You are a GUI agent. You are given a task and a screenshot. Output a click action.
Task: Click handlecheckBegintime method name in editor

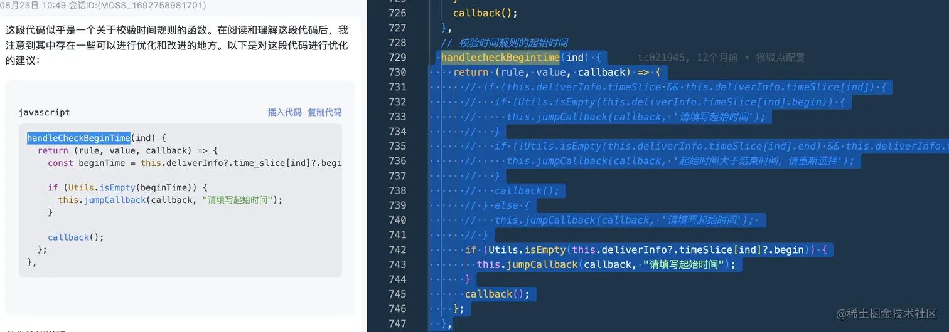coord(500,58)
